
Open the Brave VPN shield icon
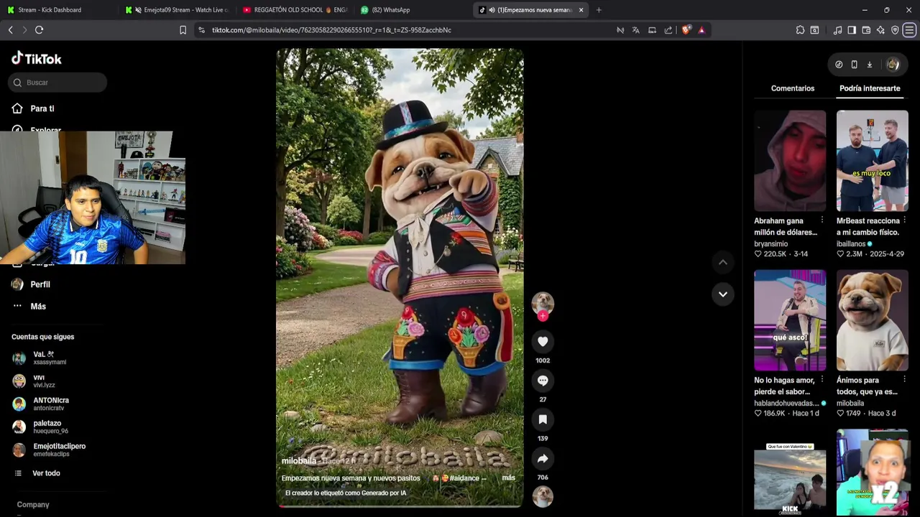pyautogui.click(x=895, y=30)
